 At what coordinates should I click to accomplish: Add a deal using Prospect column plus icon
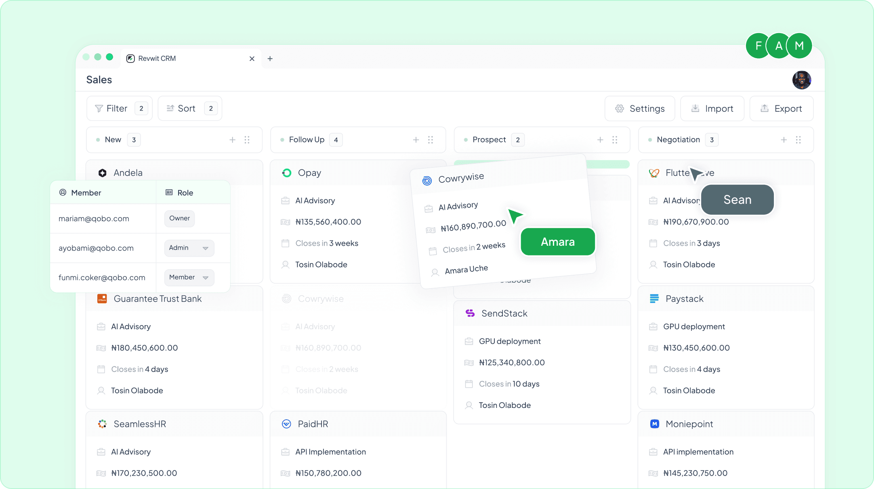[600, 140]
